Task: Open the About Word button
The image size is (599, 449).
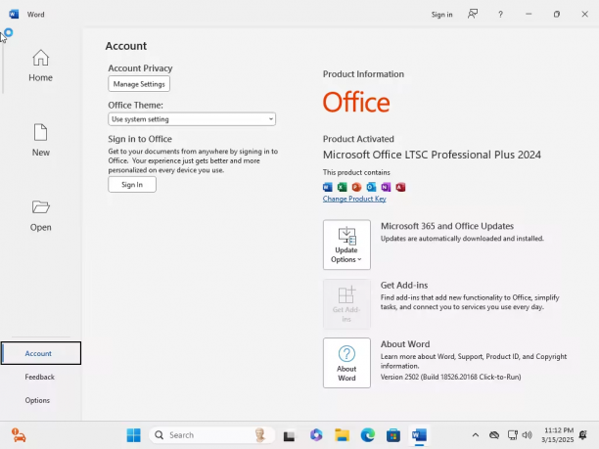Action: [346, 363]
